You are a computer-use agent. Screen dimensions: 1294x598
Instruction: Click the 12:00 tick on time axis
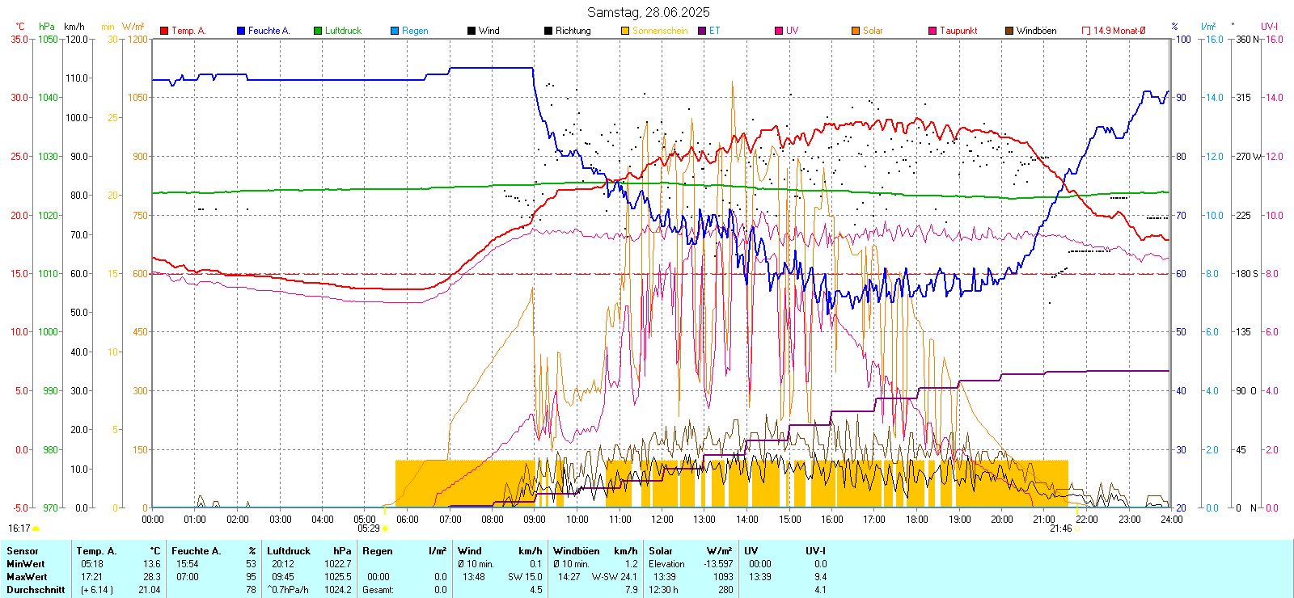(662, 520)
